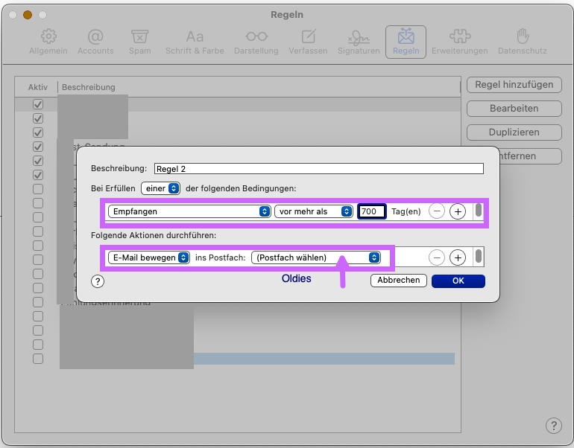Viewport: 574px width, 448px height.
Task: Open the Allgemein settings gear icon
Action: coord(48,42)
